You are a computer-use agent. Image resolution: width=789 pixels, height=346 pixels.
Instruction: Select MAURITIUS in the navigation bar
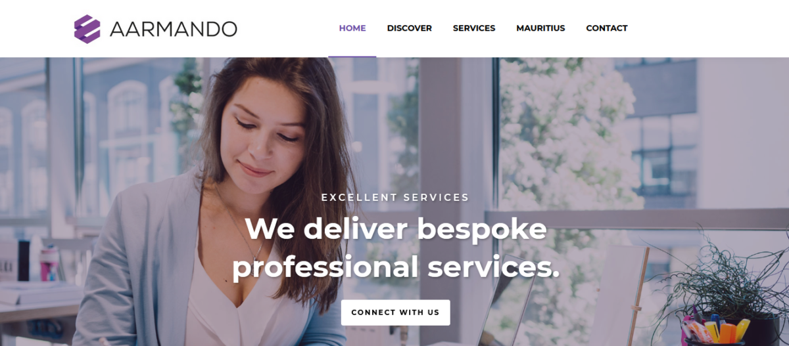click(540, 28)
